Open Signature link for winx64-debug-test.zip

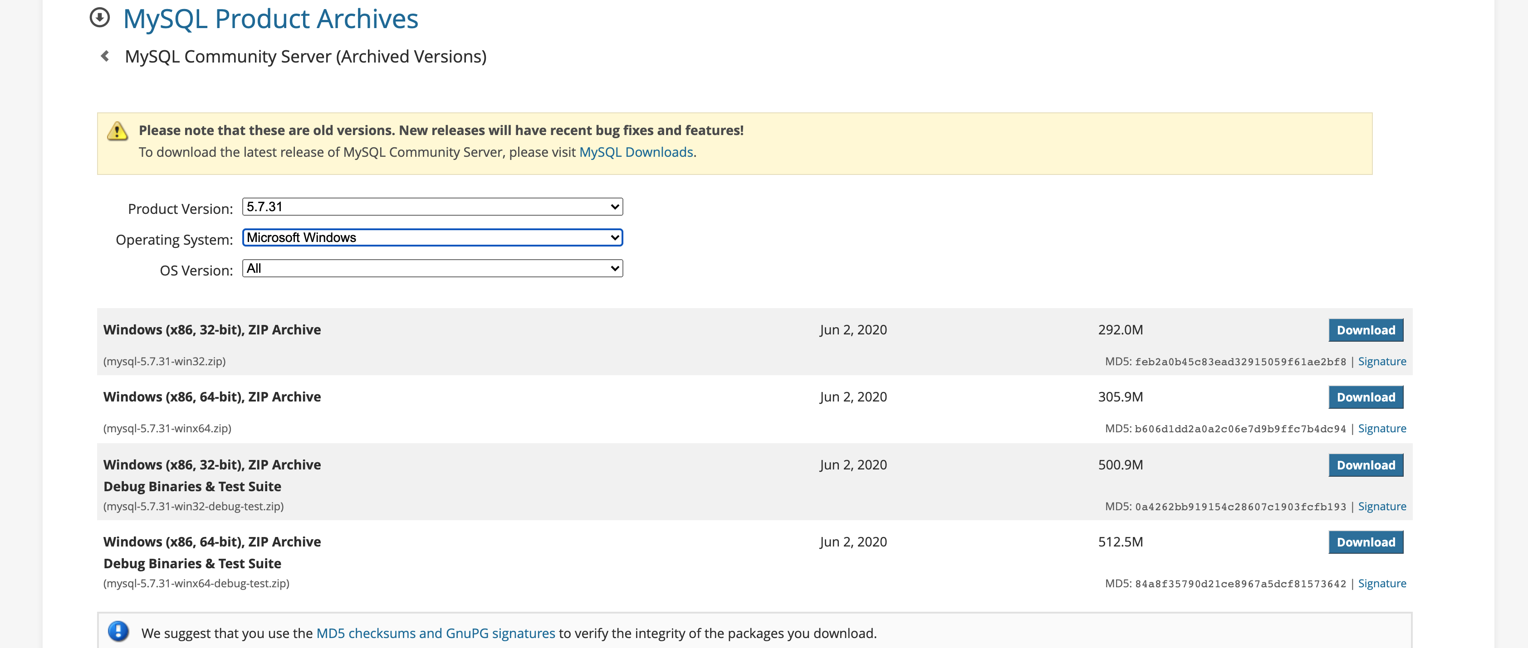[x=1382, y=584]
